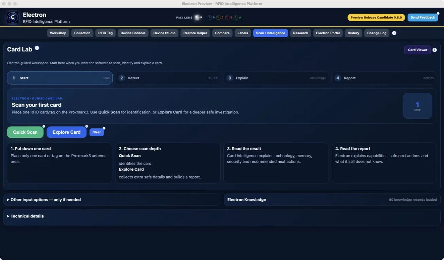This screenshot has width=444, height=260.
Task: Open the Compare tab
Action: pos(222,33)
